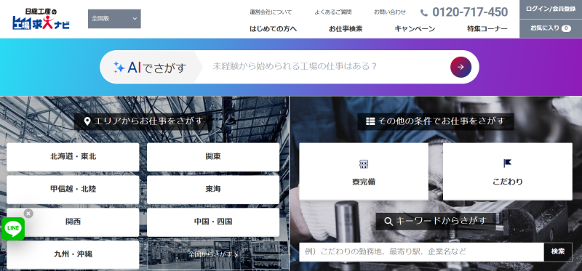Select 甲信越・北陸 area
582x271 pixels.
pyautogui.click(x=73, y=190)
